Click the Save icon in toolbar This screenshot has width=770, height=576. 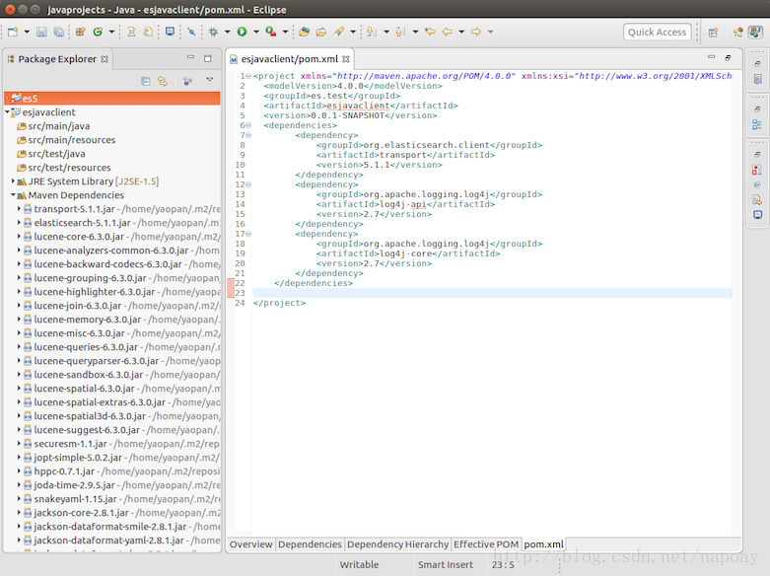click(x=41, y=32)
